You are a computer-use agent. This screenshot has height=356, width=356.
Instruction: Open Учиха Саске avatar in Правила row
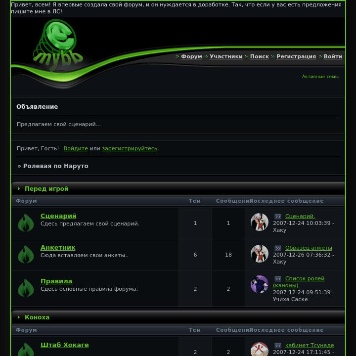pyautogui.click(x=259, y=284)
